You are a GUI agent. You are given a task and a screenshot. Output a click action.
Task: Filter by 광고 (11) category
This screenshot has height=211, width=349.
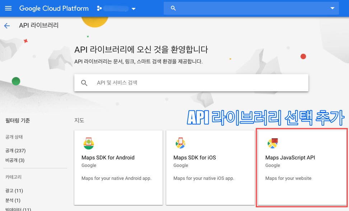click(14, 191)
